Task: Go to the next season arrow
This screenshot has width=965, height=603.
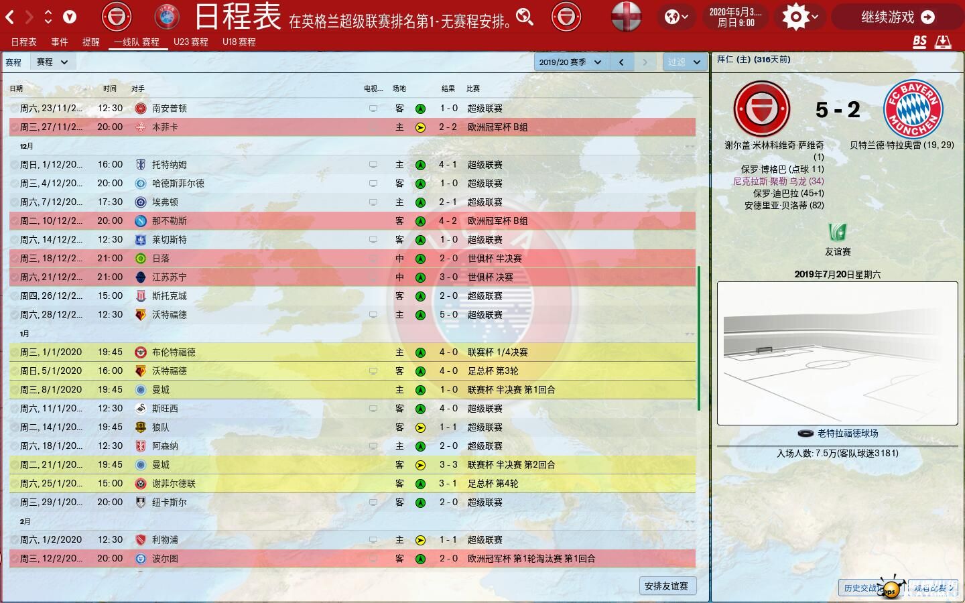Action: click(x=645, y=62)
